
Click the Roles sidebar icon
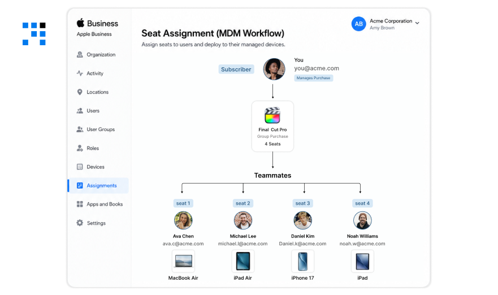point(80,148)
